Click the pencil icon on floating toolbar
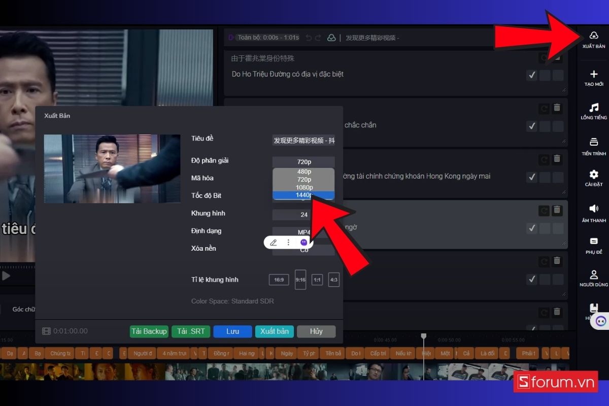Screen dimensions: 609x406 (274, 243)
